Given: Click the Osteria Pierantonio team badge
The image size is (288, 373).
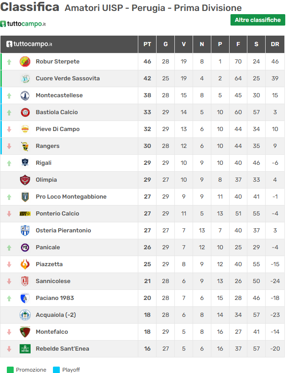Looking at the screenshot, I should 25,231.
